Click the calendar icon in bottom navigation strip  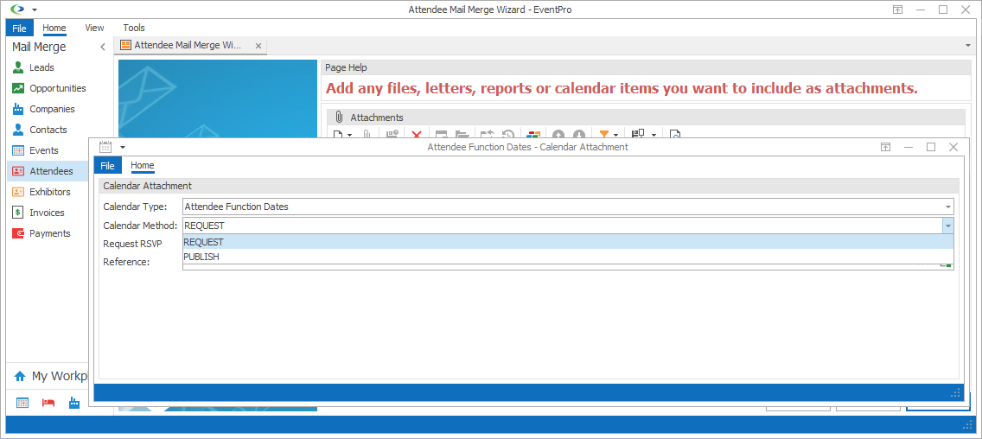22,402
